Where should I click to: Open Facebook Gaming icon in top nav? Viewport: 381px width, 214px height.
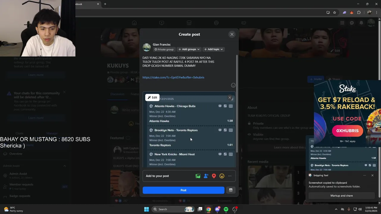pyautogui.click(x=243, y=23)
